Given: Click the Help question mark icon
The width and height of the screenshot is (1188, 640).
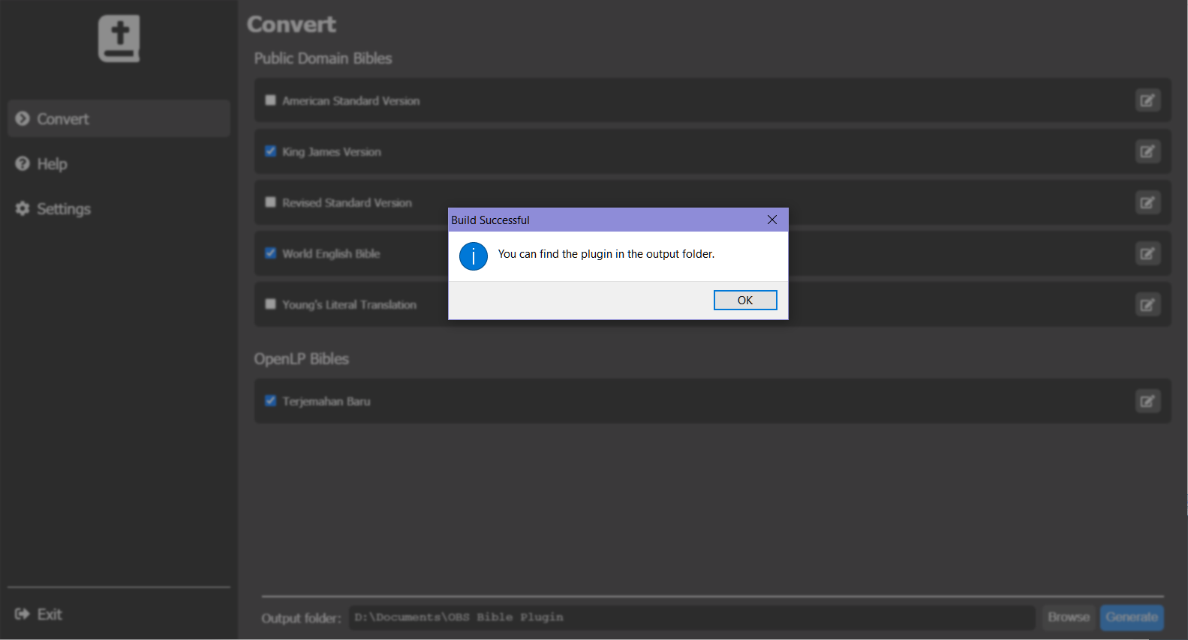Looking at the screenshot, I should 23,163.
